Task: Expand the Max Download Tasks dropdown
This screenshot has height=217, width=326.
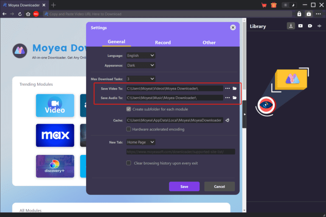Action: pos(141,79)
